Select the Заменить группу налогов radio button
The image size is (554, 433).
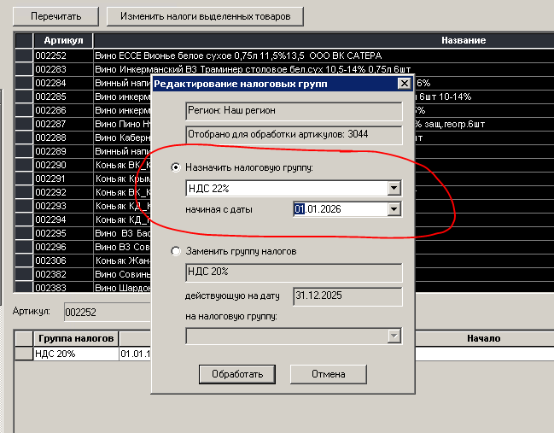coord(177,252)
